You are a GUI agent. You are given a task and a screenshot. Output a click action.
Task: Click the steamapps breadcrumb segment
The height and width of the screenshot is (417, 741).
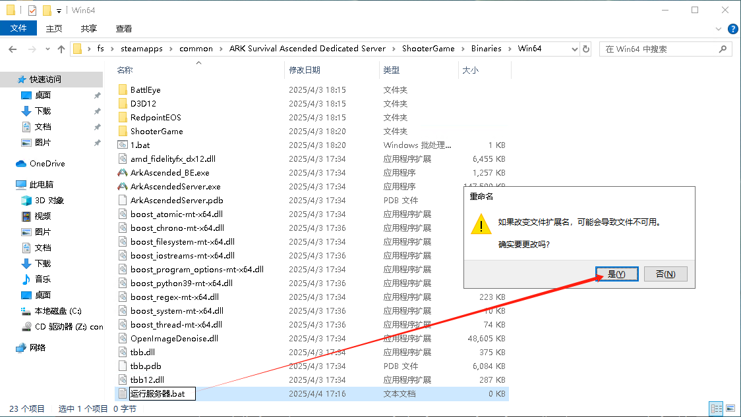(x=141, y=49)
